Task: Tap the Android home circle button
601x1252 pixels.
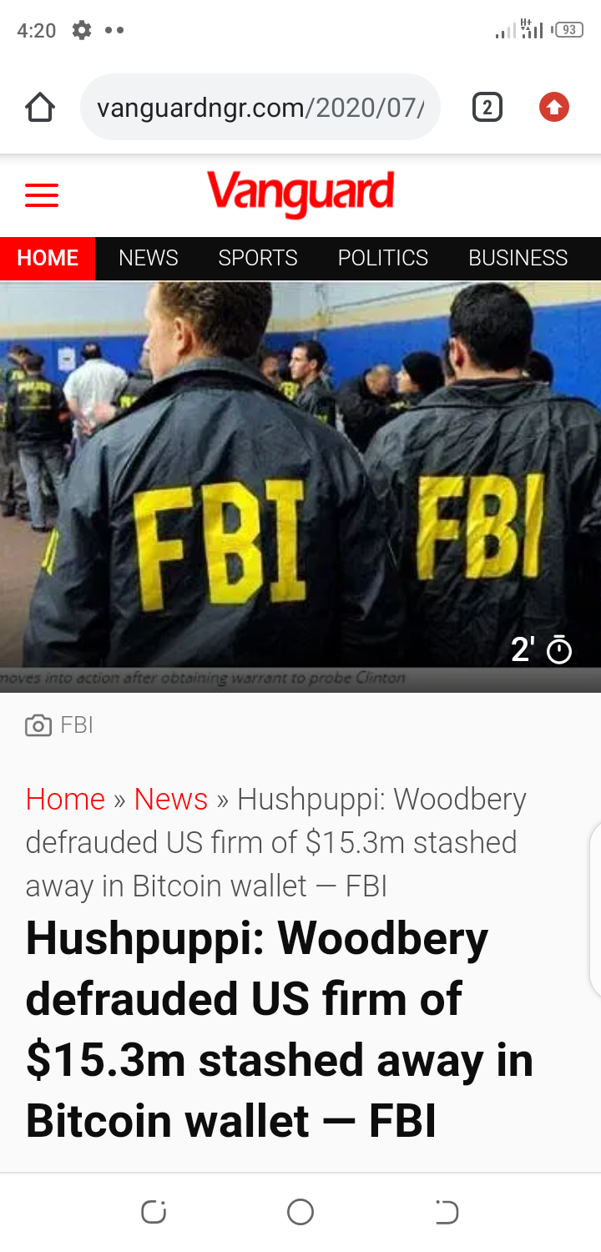Action: click(300, 1211)
